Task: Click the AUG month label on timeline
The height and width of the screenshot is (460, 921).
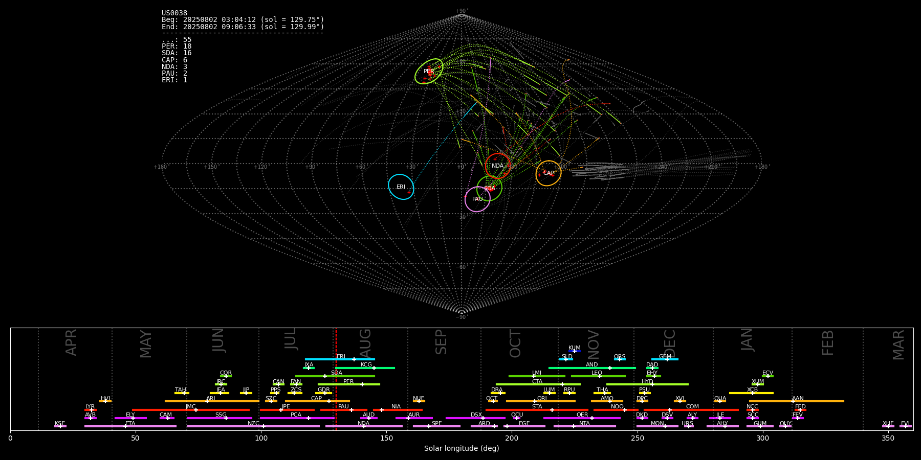Action: pos(365,344)
